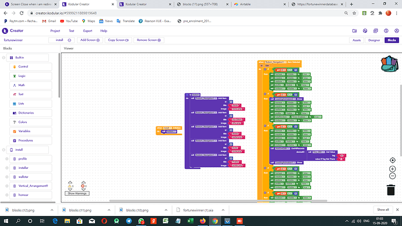Collapse the install screen tree

tap(3, 150)
